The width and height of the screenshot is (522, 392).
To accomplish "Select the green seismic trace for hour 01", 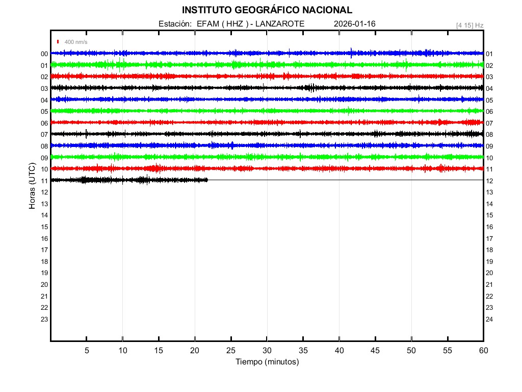I will [267, 65].
